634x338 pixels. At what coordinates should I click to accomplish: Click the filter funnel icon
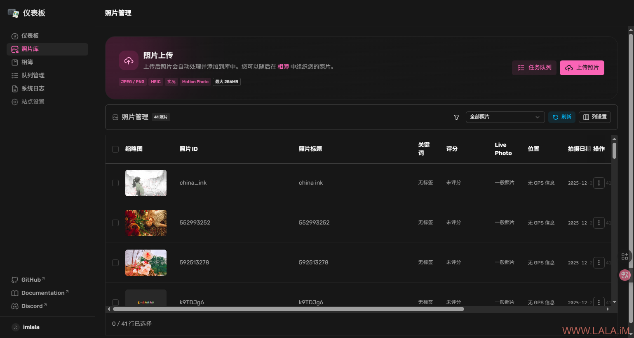(457, 117)
